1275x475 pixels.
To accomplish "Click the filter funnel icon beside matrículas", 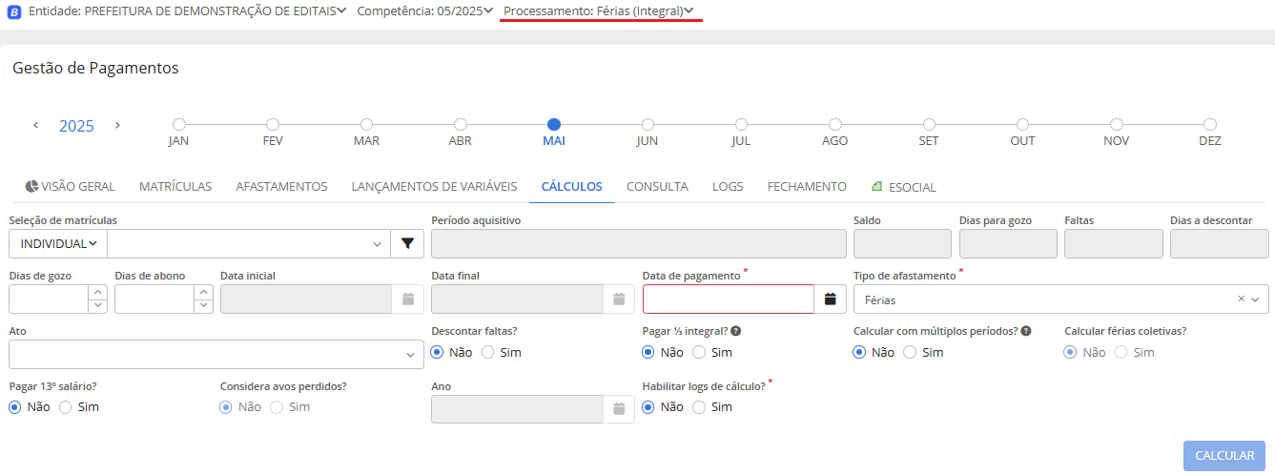I will 407,244.
